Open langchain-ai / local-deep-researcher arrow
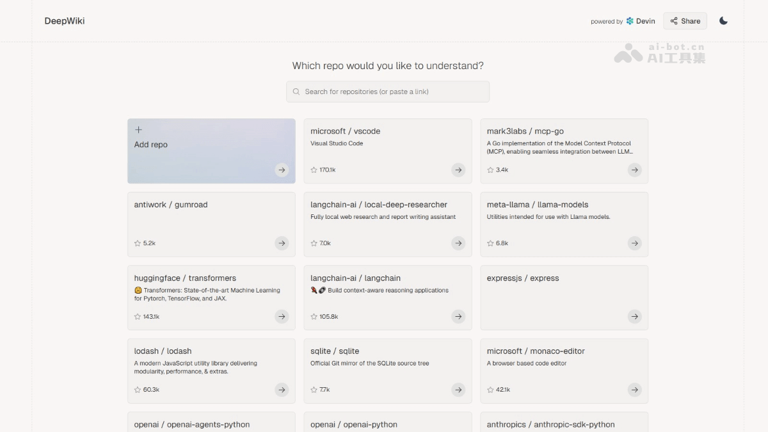The height and width of the screenshot is (432, 768). (458, 243)
